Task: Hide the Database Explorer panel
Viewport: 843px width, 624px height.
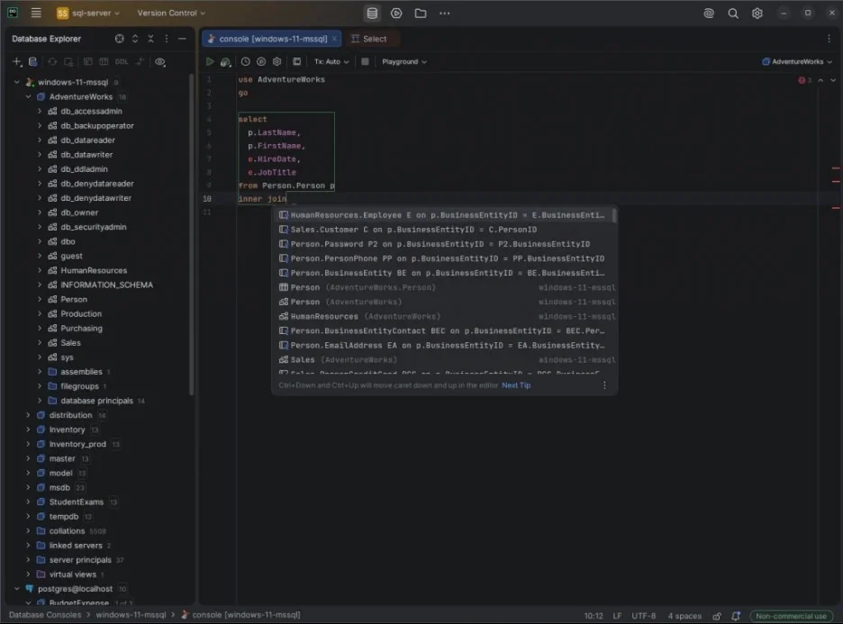Action: coord(182,39)
